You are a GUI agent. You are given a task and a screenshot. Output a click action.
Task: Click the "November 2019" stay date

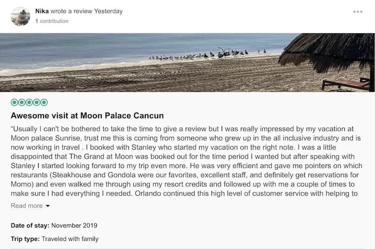tap(74, 226)
